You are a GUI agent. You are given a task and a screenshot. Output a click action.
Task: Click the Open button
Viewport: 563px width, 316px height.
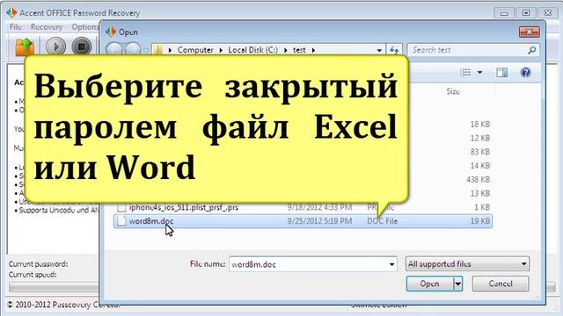tap(430, 284)
